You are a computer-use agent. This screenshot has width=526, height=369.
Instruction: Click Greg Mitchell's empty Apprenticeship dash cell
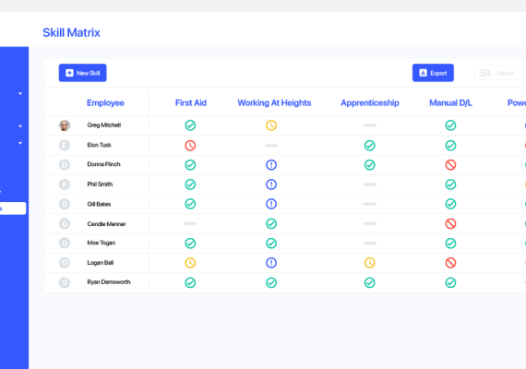[370, 125]
